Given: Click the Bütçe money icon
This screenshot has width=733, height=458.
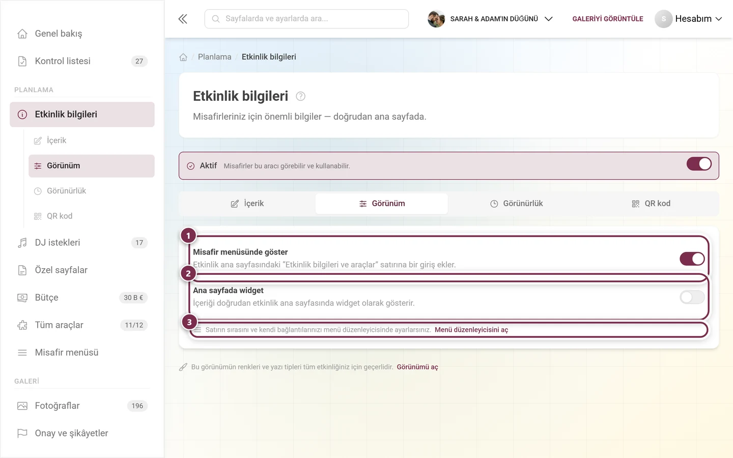Looking at the screenshot, I should [x=22, y=298].
